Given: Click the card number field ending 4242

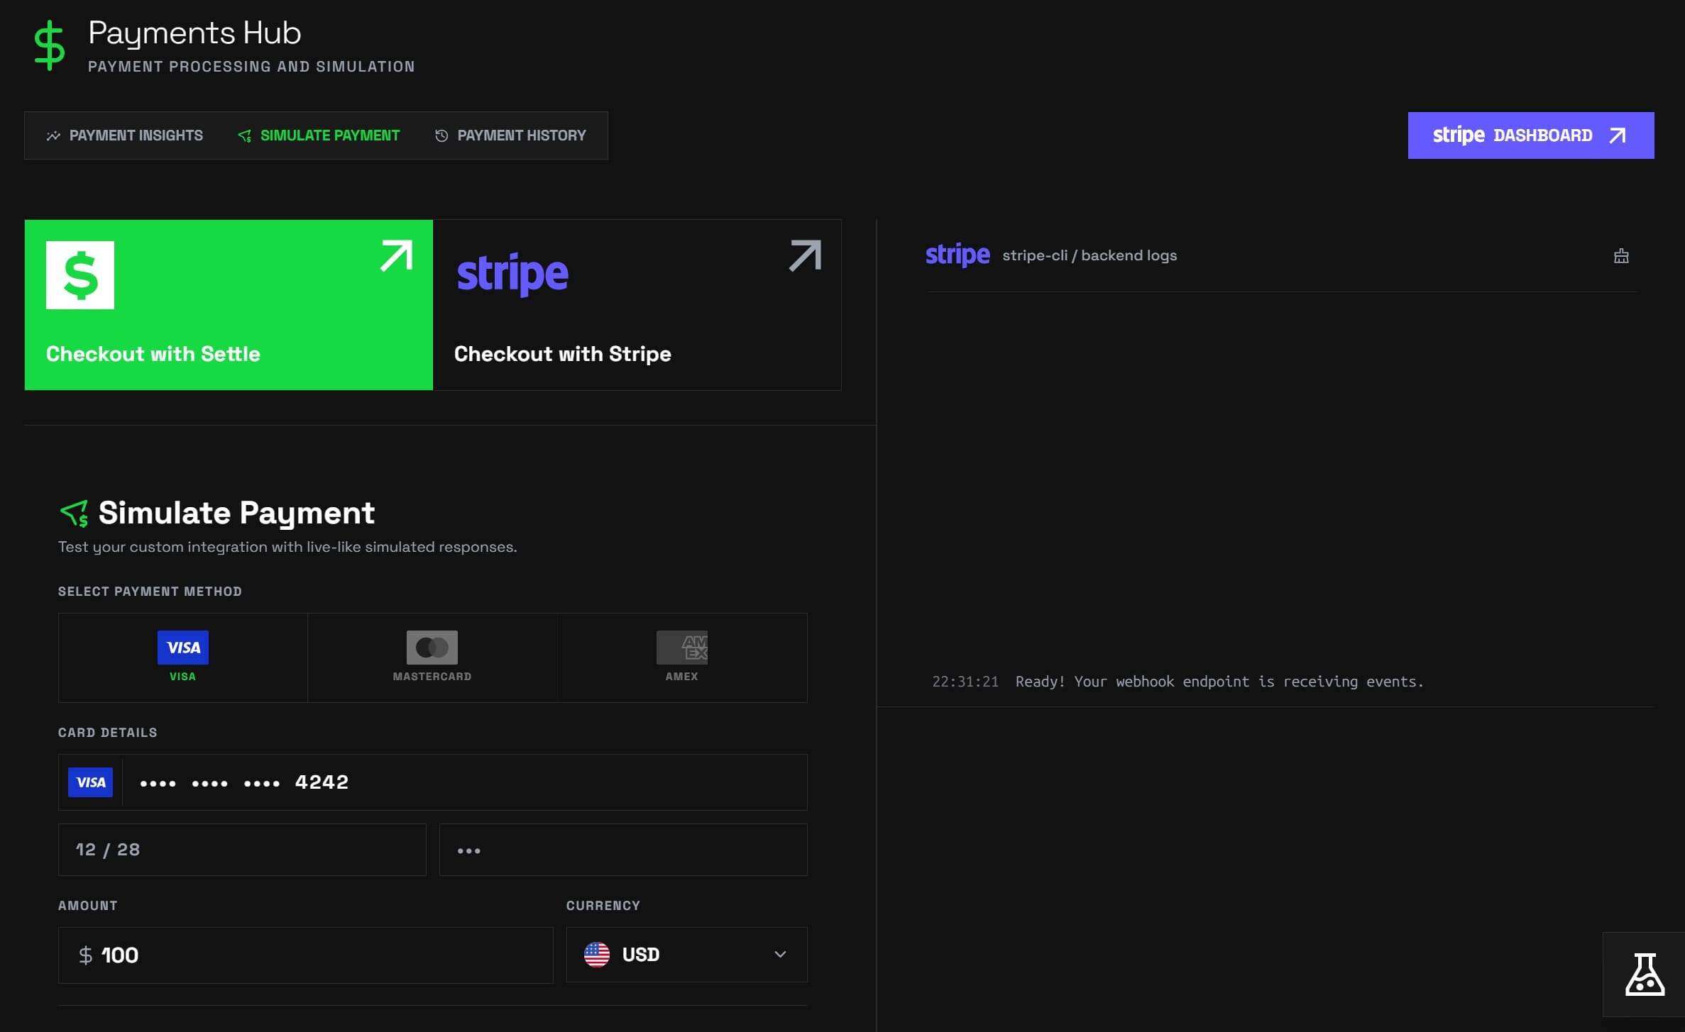Looking at the screenshot, I should coord(433,782).
